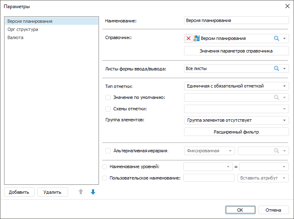
Task: Click the Значения параметров справочника button
Action: point(236,51)
